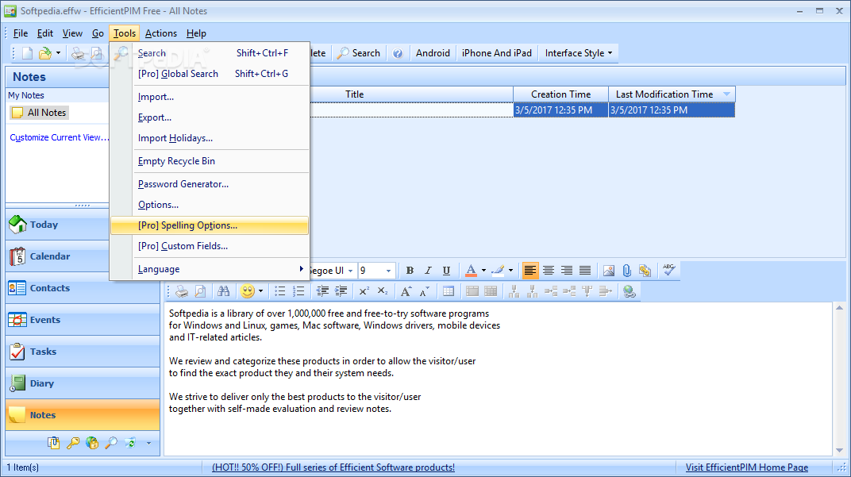Open find binoculars tool
This screenshot has height=477, width=851.
(224, 291)
